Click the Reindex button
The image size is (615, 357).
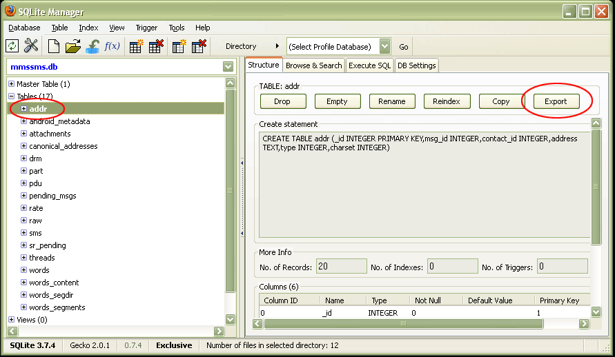point(447,101)
